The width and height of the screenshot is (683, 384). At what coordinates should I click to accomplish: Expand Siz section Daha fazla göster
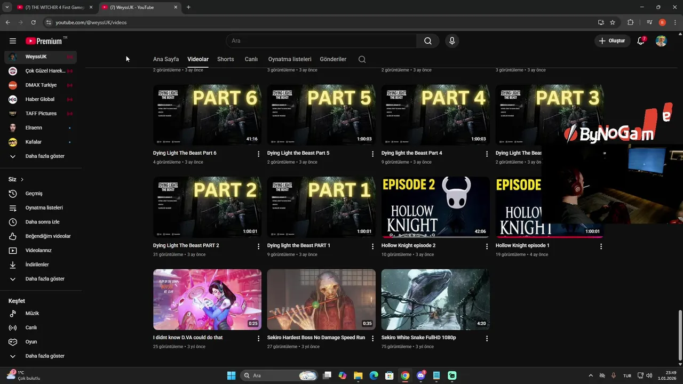coord(41,279)
